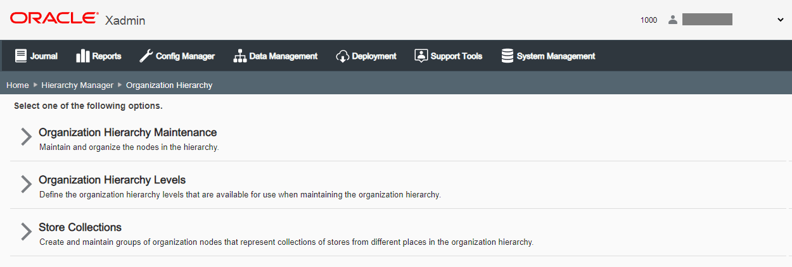Click the Support Tools icon
The image size is (792, 267).
tap(421, 56)
